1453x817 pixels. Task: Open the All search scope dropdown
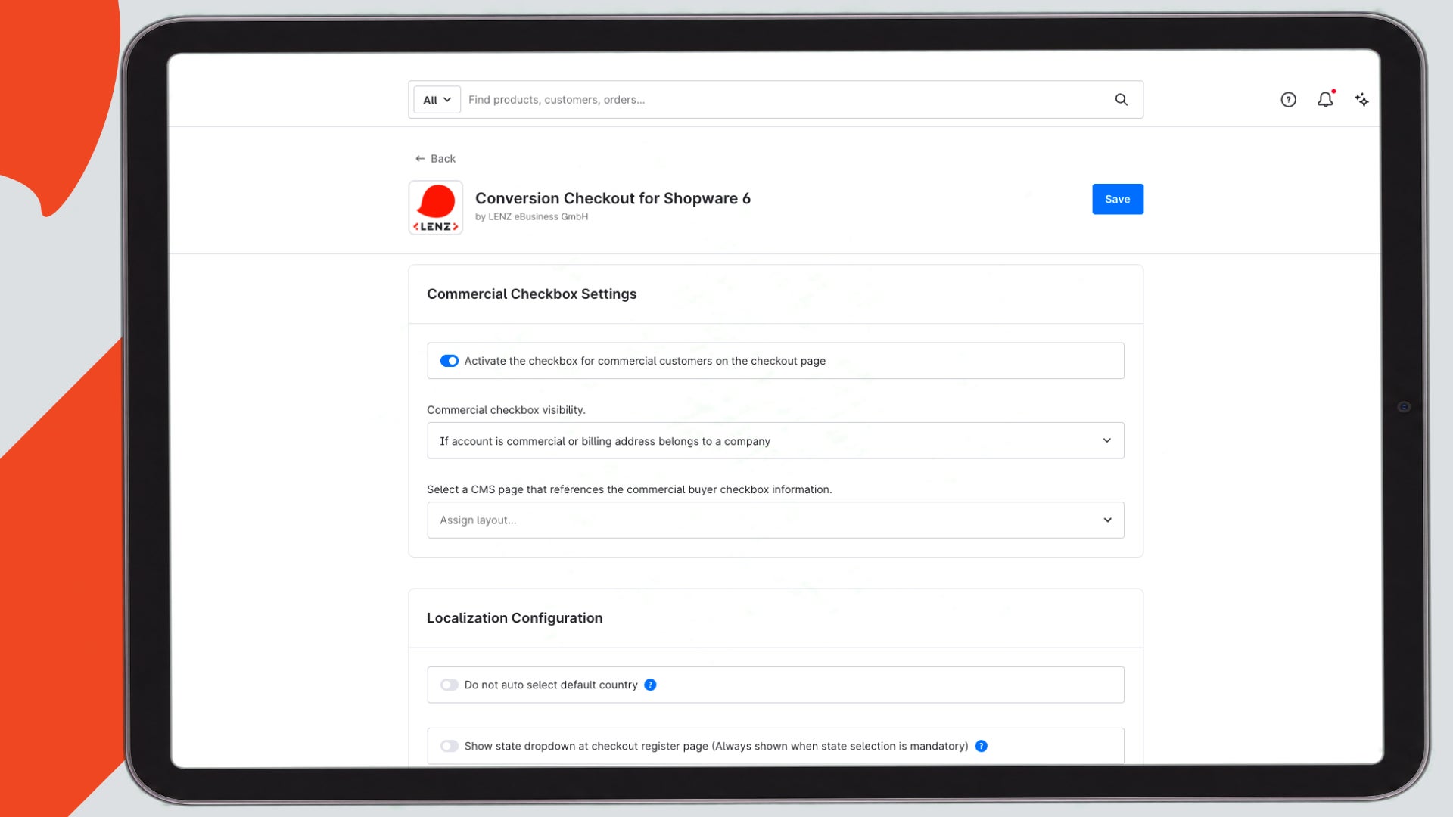click(x=437, y=100)
